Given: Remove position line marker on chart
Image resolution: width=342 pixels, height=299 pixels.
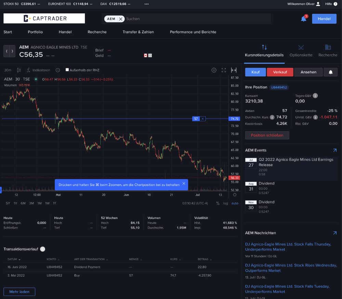Looking at the screenshot, I should [202, 119].
